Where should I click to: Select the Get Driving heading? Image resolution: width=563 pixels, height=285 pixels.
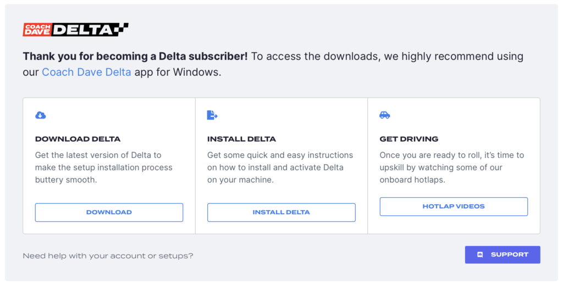coord(409,139)
